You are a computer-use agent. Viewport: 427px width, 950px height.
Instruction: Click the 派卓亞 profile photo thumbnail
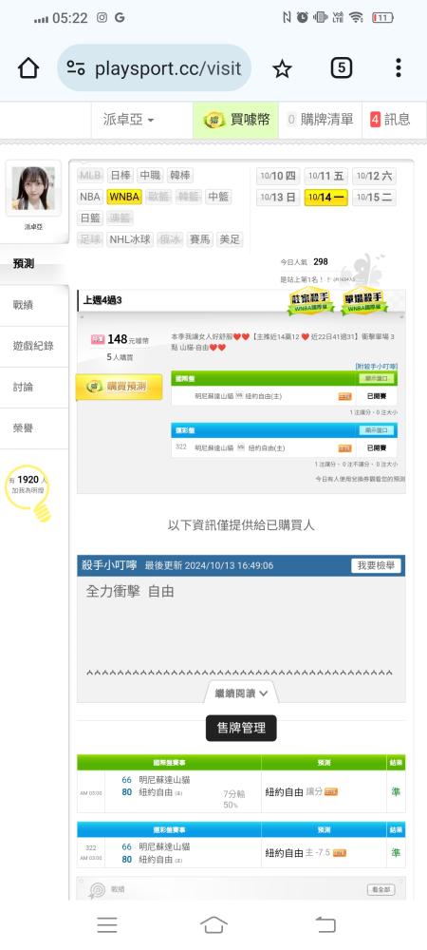coord(32,188)
